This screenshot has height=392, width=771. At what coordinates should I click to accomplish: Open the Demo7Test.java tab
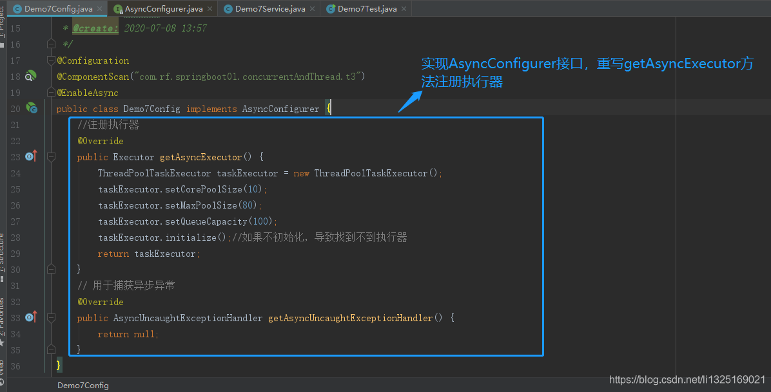[x=367, y=8]
